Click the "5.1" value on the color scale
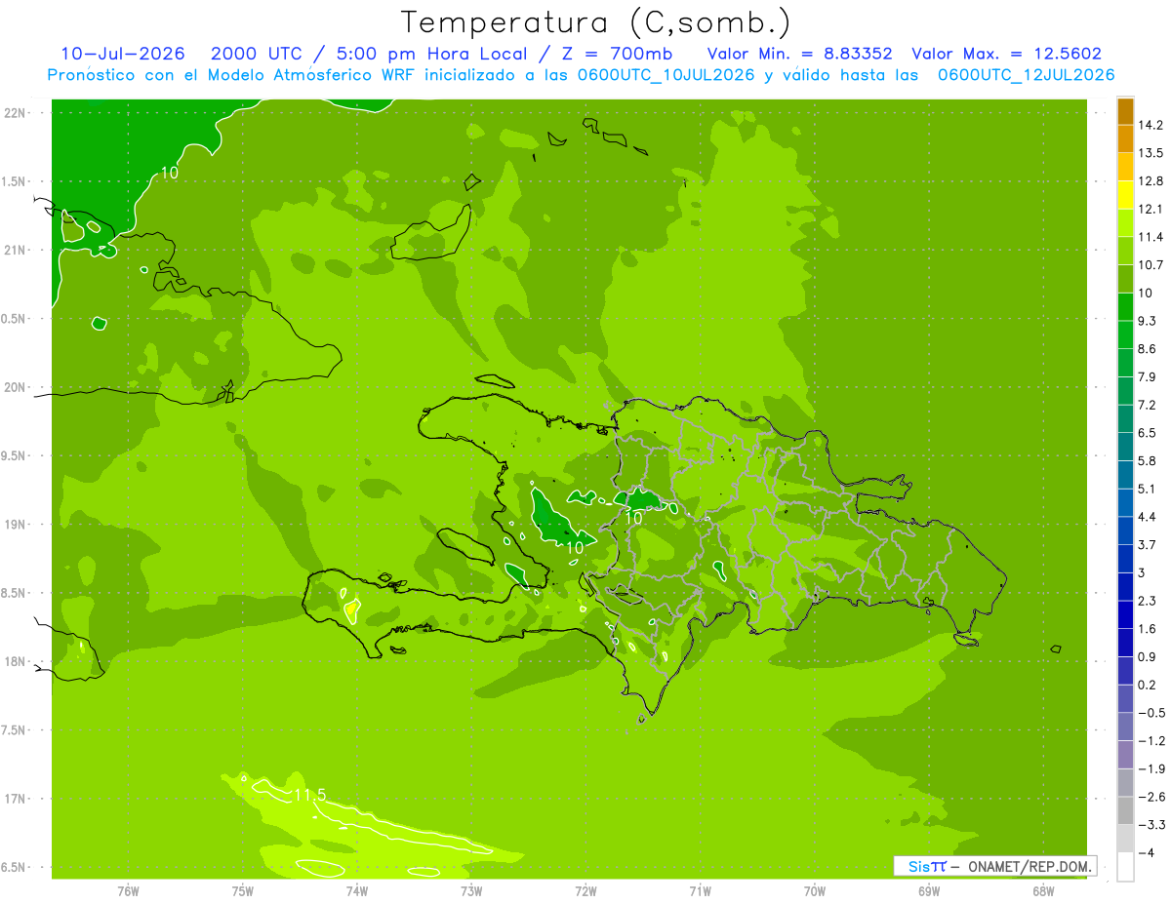The width and height of the screenshot is (1171, 904). (x=1148, y=489)
